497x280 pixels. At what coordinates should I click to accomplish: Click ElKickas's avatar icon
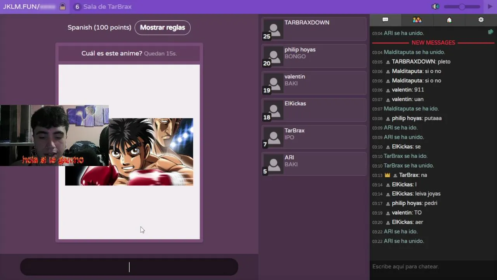[x=273, y=110]
